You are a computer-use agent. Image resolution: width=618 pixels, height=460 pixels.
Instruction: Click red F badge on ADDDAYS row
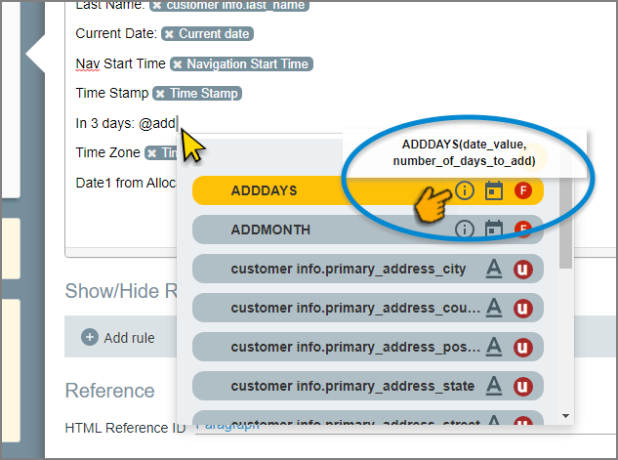tap(523, 190)
